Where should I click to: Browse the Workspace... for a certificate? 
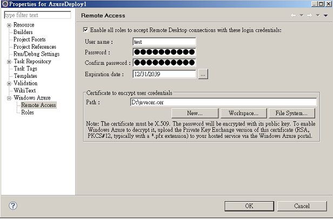click(x=244, y=113)
